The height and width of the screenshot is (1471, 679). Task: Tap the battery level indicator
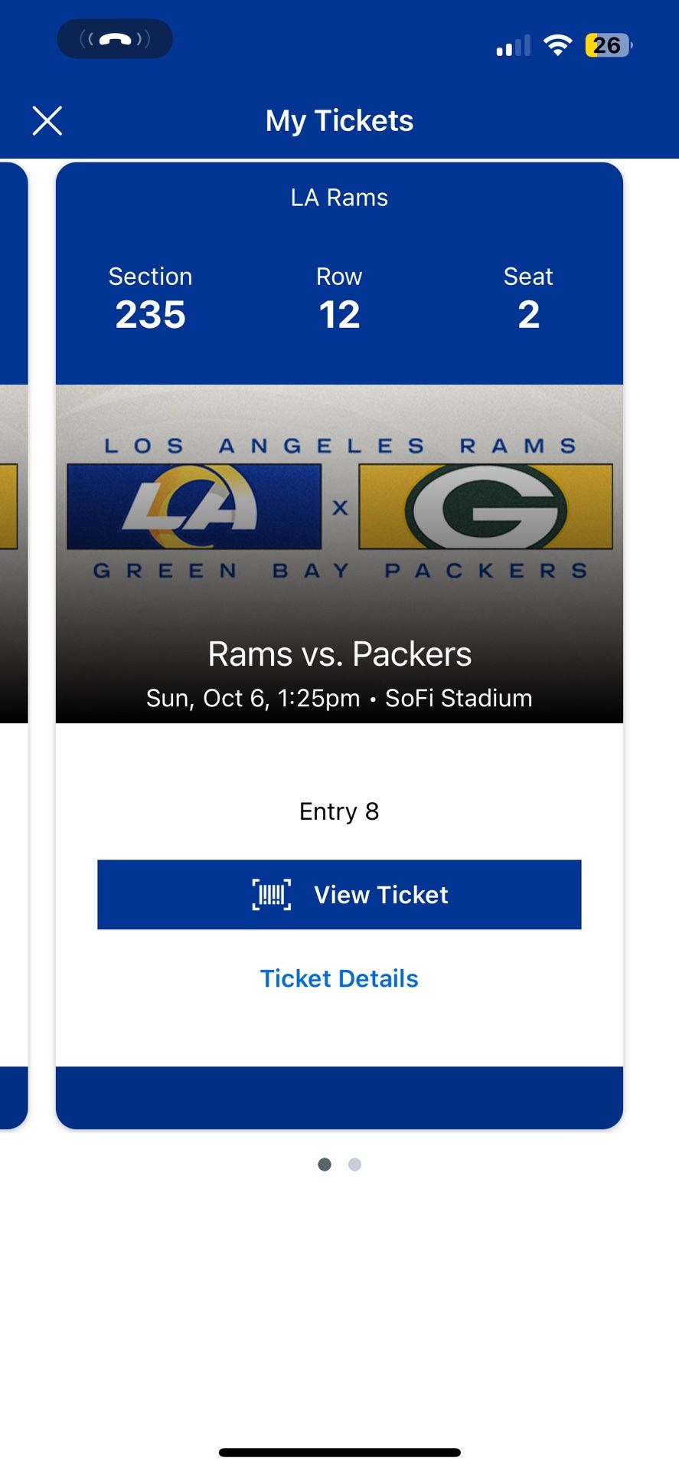point(608,45)
